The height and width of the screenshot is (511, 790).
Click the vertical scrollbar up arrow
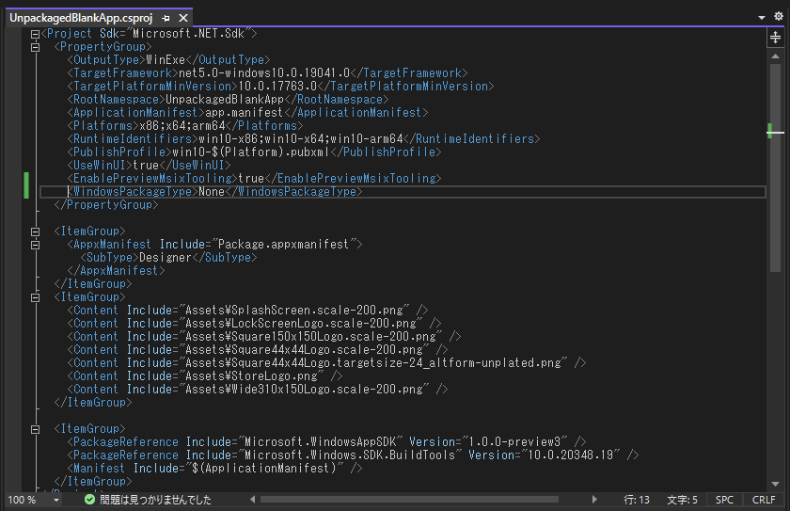[x=775, y=56]
